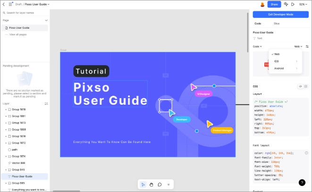The width and height of the screenshot is (312, 192).
Task: Select Group 1872 layer row
Action: click(x=25, y=143)
